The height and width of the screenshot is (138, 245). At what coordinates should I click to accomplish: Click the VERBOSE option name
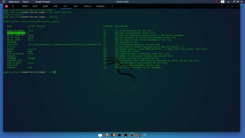[x=11, y=67]
